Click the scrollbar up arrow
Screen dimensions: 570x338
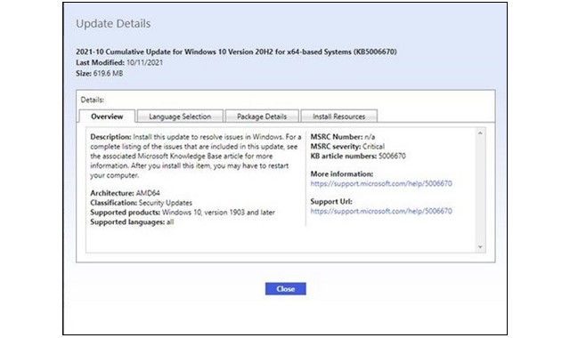480,133
